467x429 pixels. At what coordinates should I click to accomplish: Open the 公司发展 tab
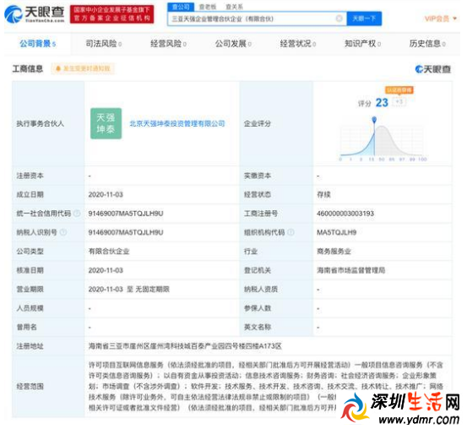pos(233,44)
